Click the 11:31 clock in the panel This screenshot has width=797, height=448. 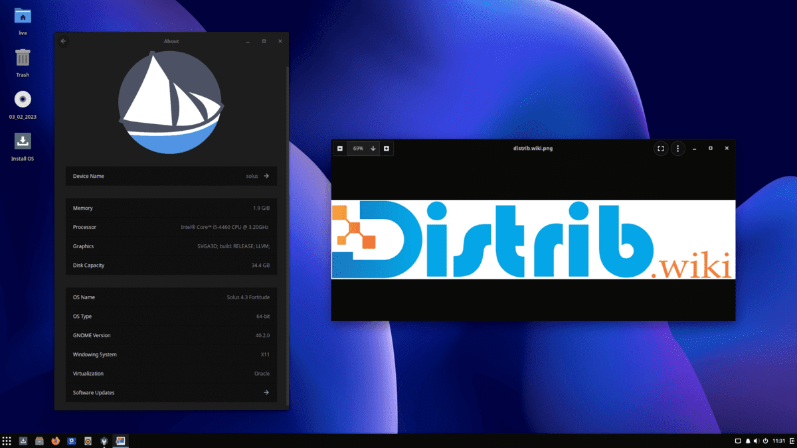click(779, 441)
